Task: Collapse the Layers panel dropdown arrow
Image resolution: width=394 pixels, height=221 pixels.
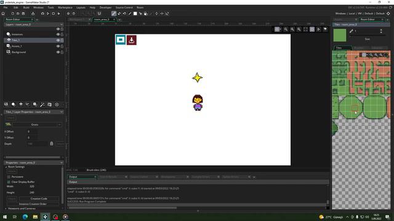Action: click(62, 25)
